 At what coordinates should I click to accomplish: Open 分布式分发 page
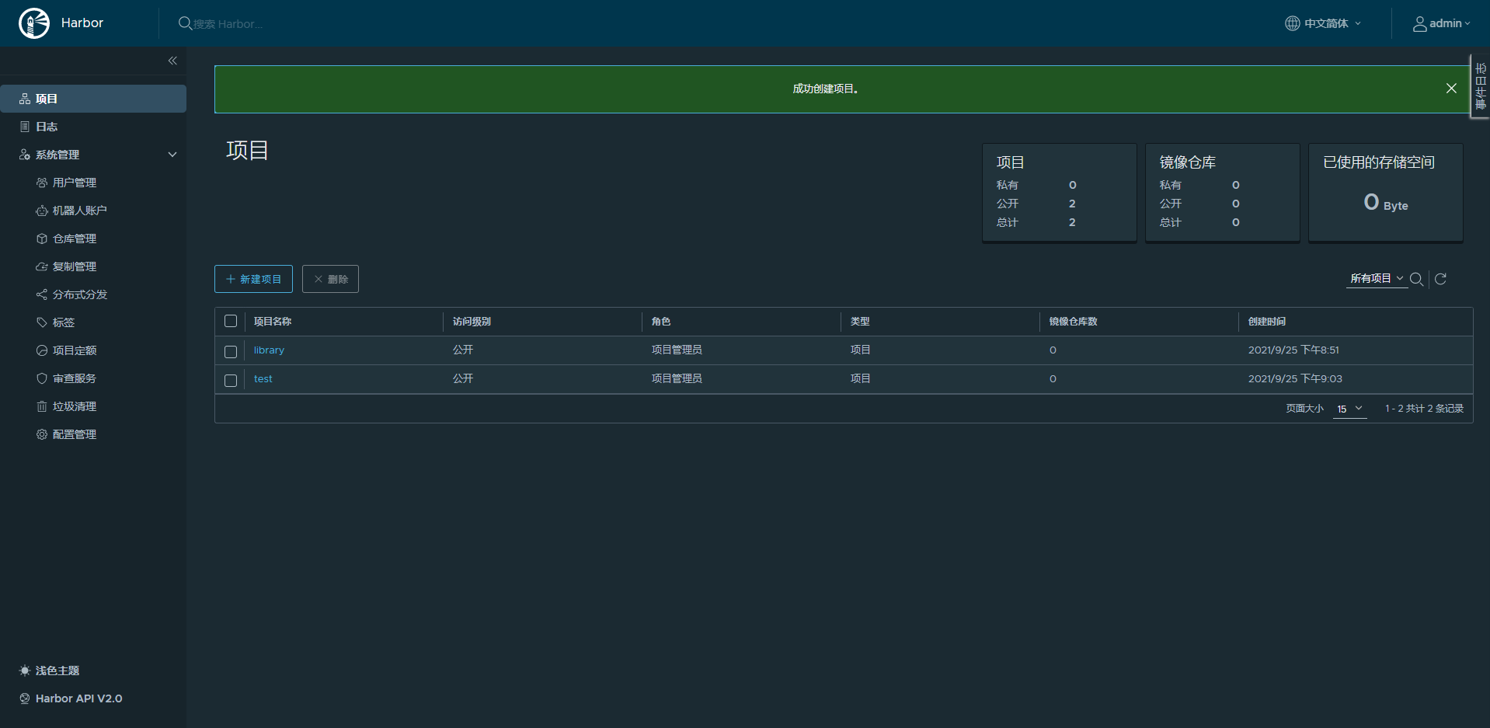coord(80,294)
